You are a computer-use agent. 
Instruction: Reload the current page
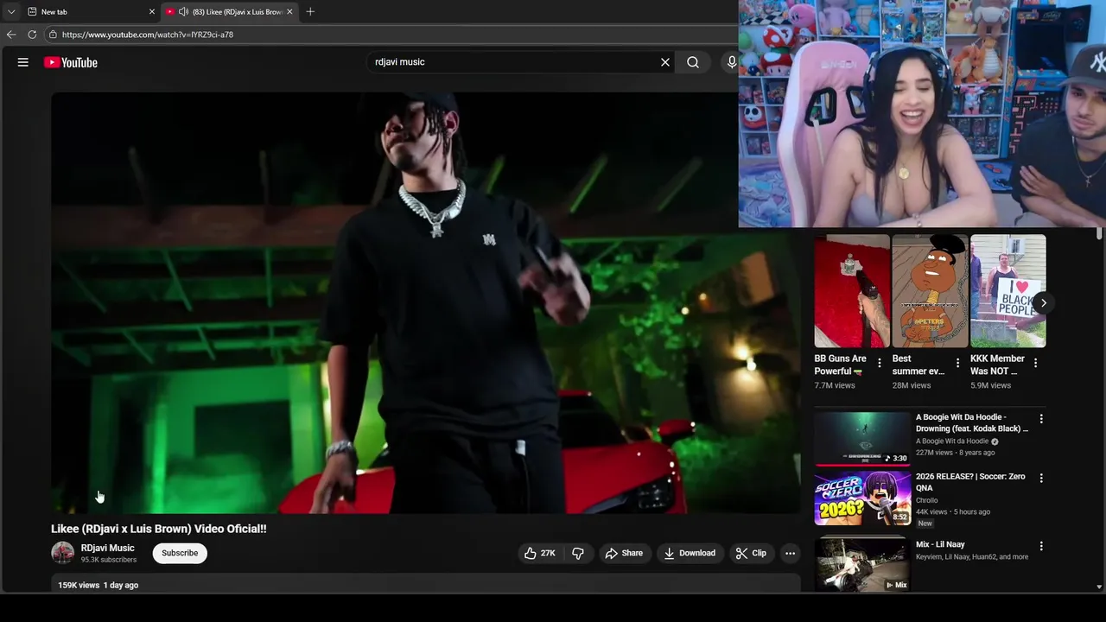32,35
